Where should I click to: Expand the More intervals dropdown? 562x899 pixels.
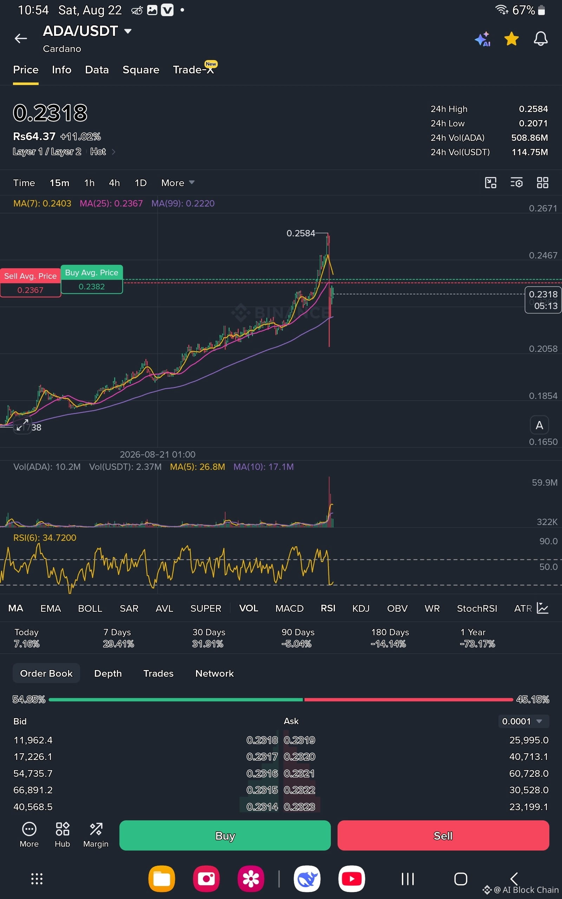[x=178, y=183]
